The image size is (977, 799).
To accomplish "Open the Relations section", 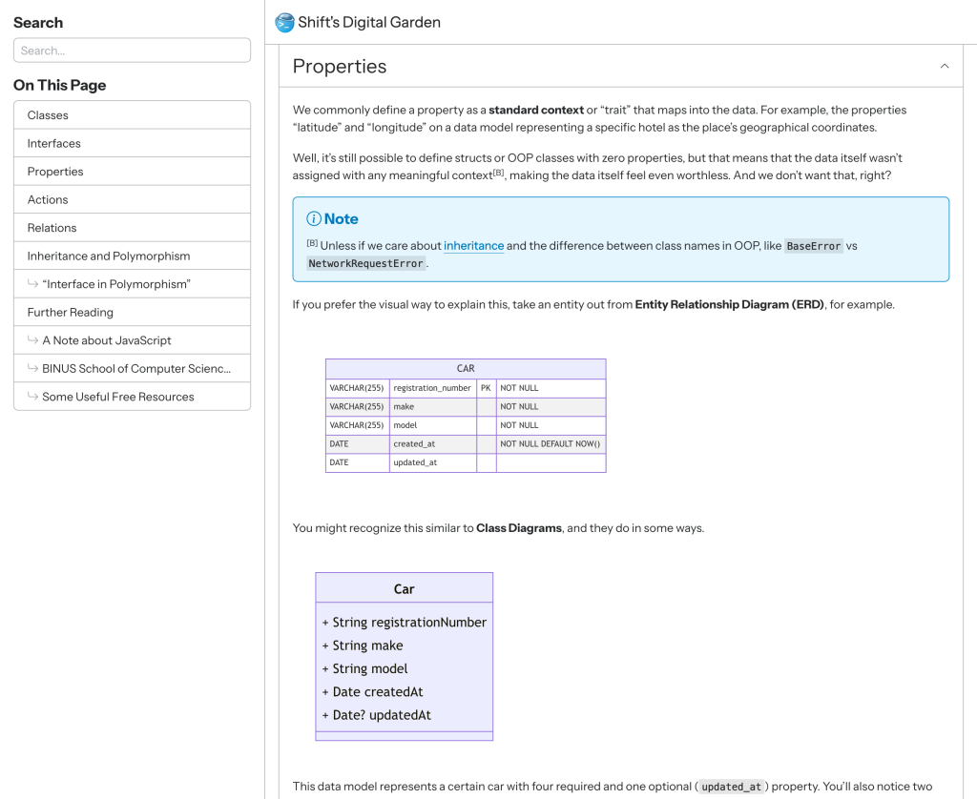I will pyautogui.click(x=132, y=227).
